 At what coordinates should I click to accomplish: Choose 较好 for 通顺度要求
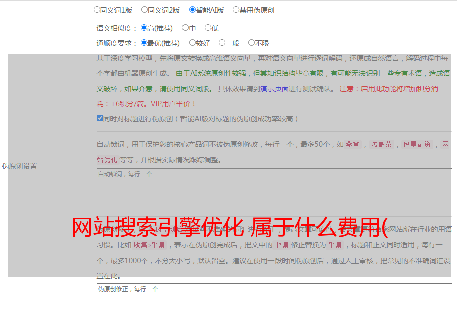[192, 43]
